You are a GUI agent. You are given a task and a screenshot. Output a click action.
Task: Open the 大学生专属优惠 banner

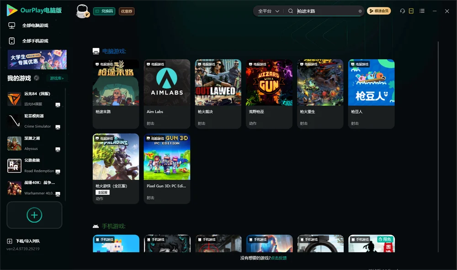click(x=37, y=59)
